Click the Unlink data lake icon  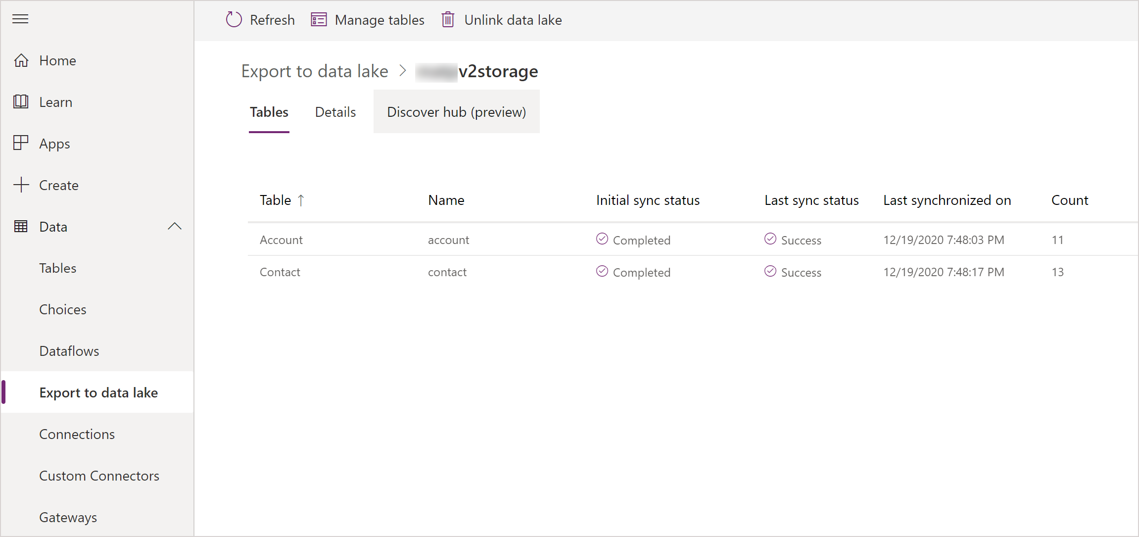click(448, 20)
